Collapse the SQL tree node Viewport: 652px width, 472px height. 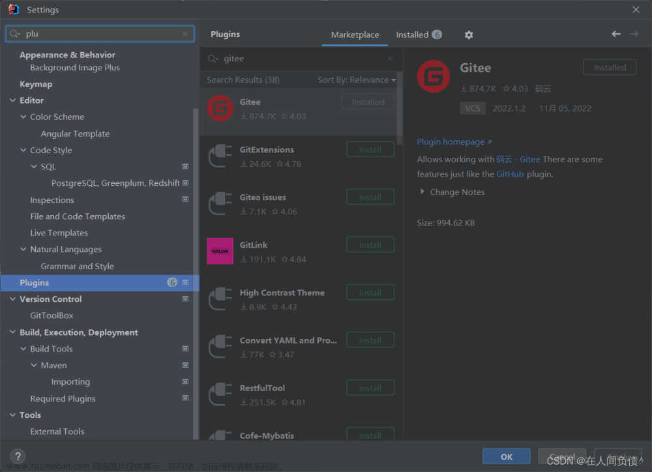34,166
